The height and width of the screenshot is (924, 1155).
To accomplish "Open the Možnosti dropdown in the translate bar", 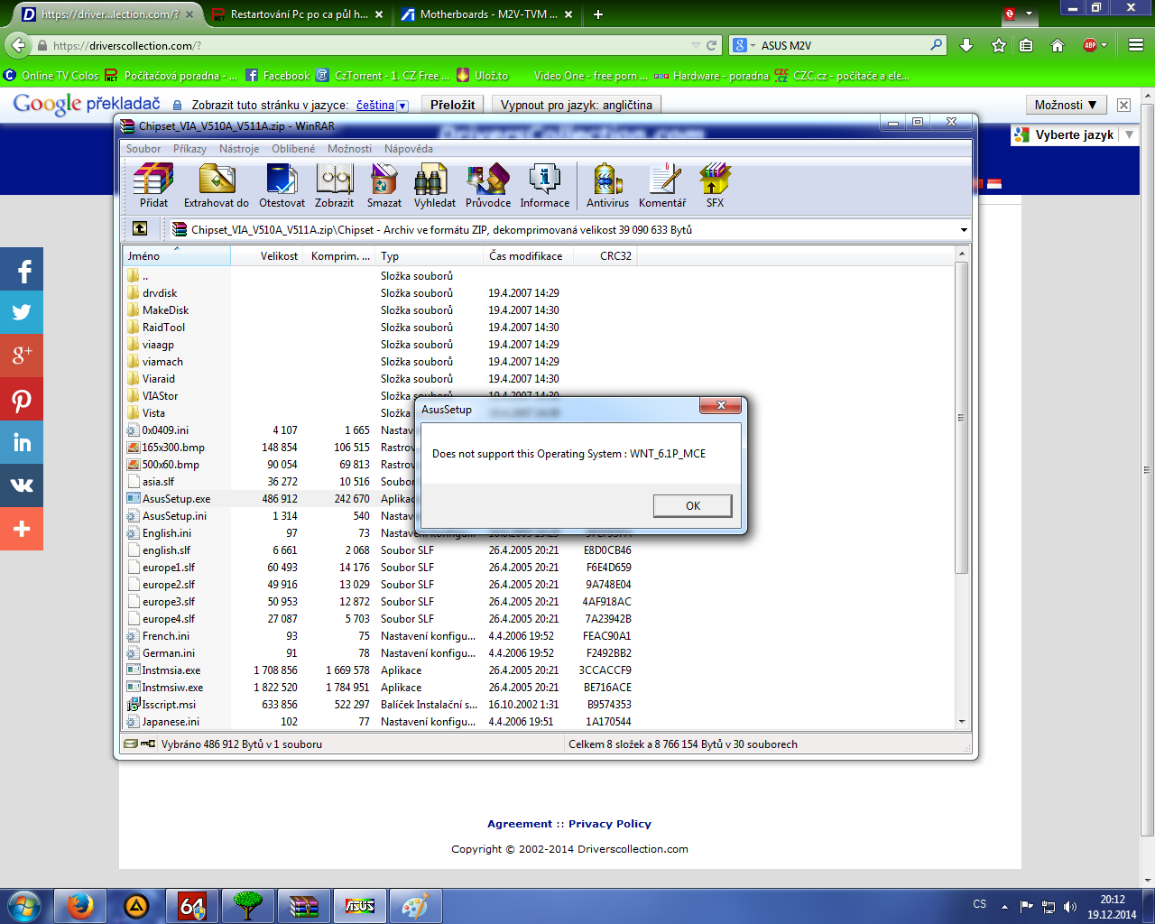I will coord(1066,105).
